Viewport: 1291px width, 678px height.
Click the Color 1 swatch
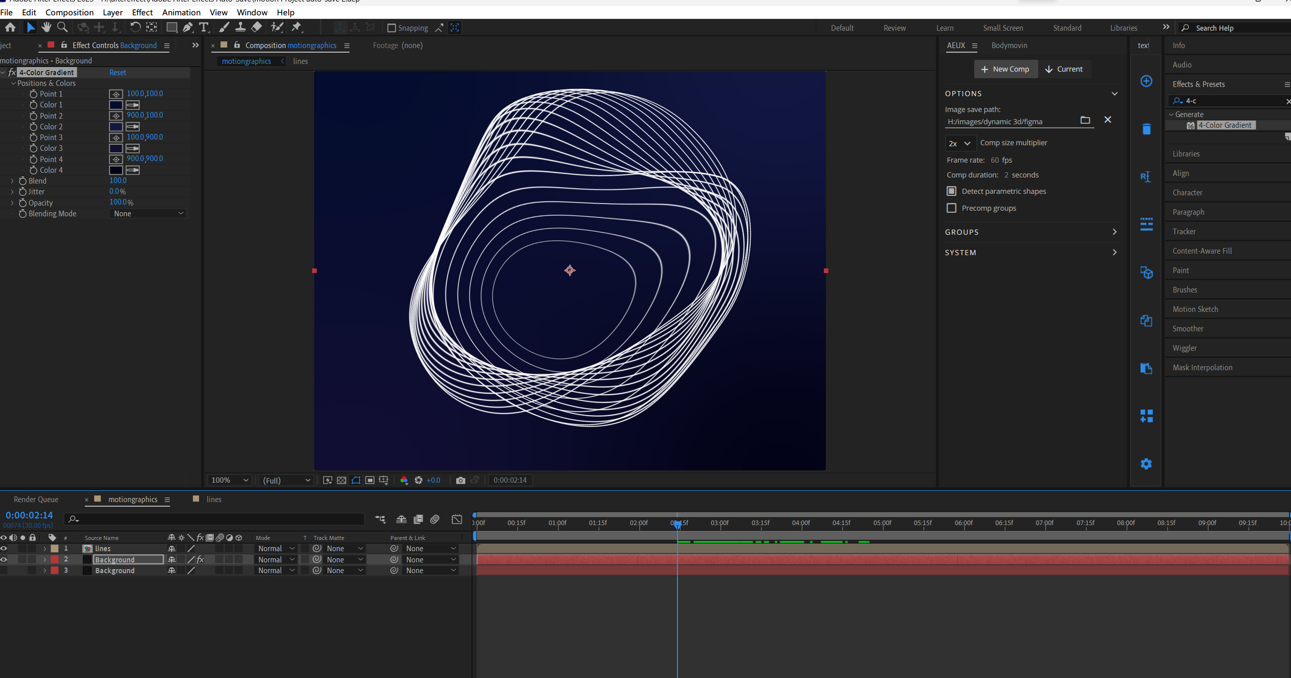[116, 105]
